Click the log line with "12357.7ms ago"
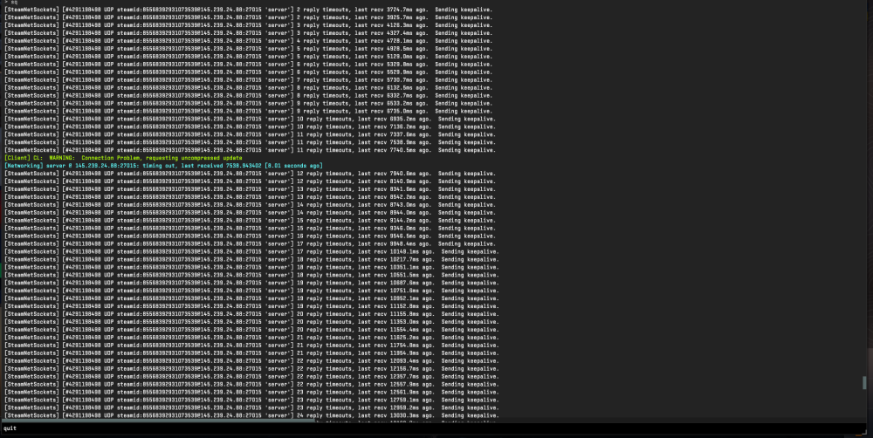This screenshot has height=438, width=873. click(x=251, y=376)
